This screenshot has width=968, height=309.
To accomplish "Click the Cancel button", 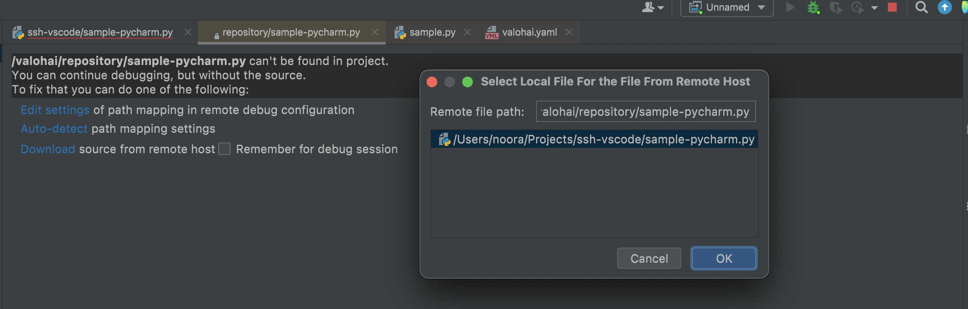I will 649,258.
